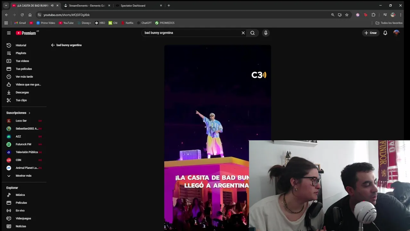Go to the YouTube Premium home logo
The image size is (410, 231).
(26, 33)
